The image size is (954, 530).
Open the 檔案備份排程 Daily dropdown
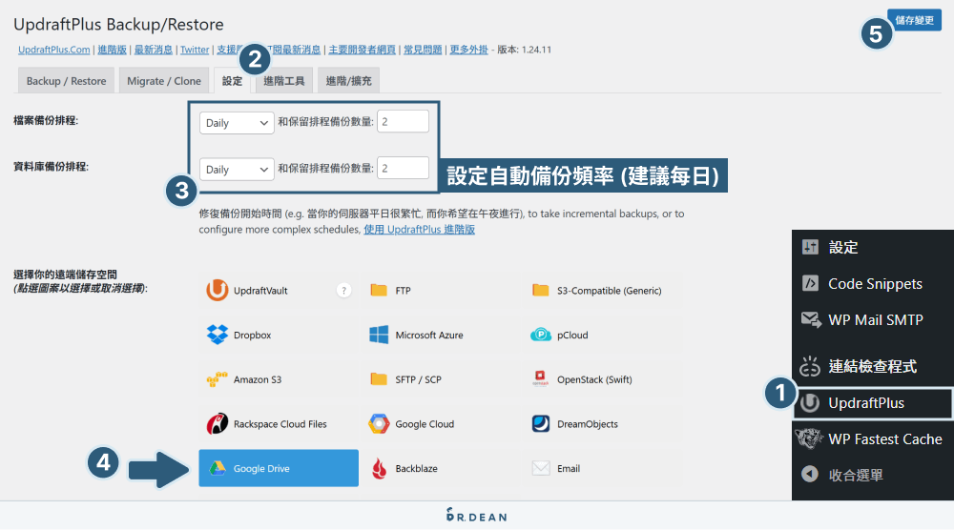coord(237,123)
